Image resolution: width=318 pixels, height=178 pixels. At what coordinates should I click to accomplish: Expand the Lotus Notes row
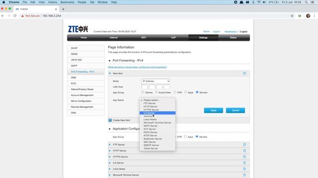pyautogui.click(x=110, y=169)
